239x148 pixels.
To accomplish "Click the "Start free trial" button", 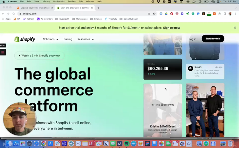I will (213, 39).
